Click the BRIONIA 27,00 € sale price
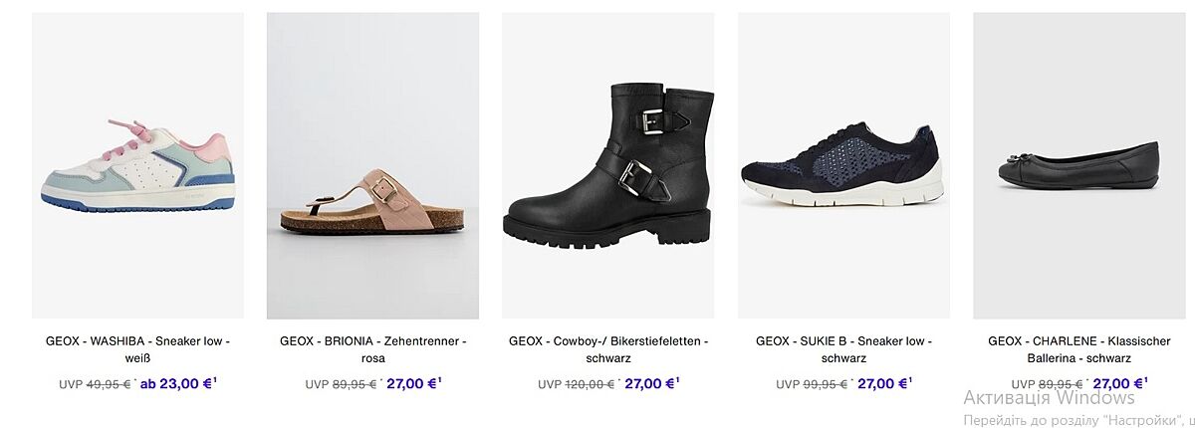Screen dimensions: 1195x428 pyautogui.click(x=410, y=383)
